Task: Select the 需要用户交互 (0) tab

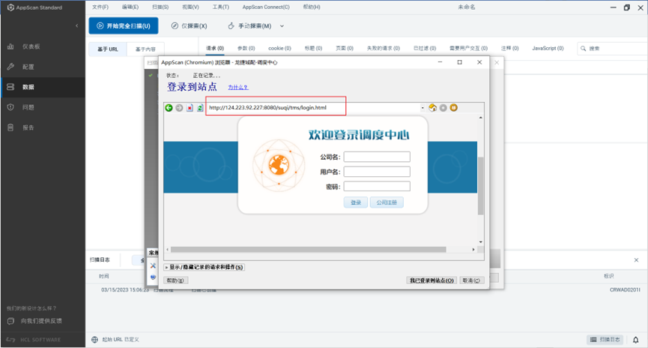Action: (x=468, y=49)
